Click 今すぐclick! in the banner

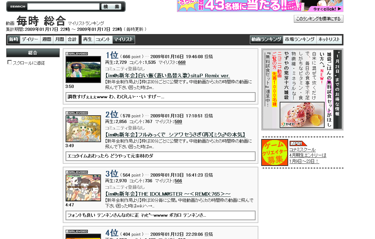327,9
